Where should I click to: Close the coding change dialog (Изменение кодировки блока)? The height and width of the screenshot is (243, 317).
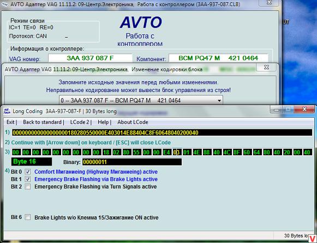[x=266, y=67]
